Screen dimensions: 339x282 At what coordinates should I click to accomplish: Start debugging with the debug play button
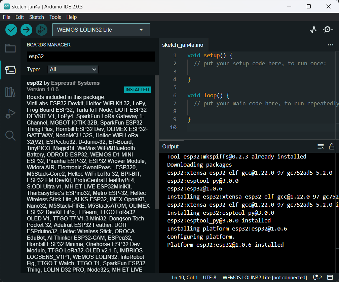click(x=41, y=30)
